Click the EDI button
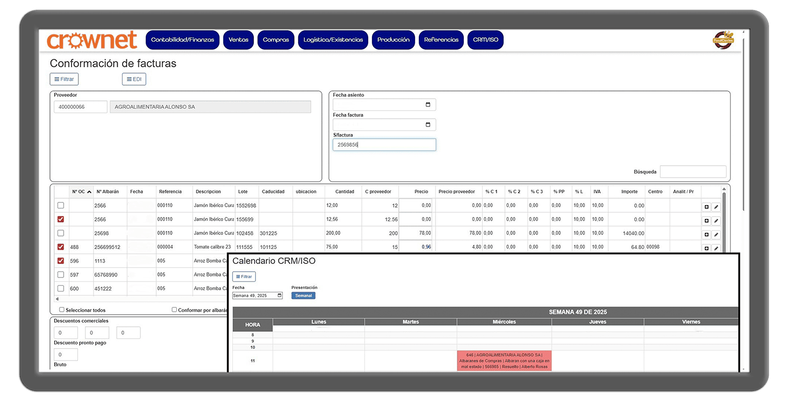This screenshot has height=401, width=789. point(134,79)
